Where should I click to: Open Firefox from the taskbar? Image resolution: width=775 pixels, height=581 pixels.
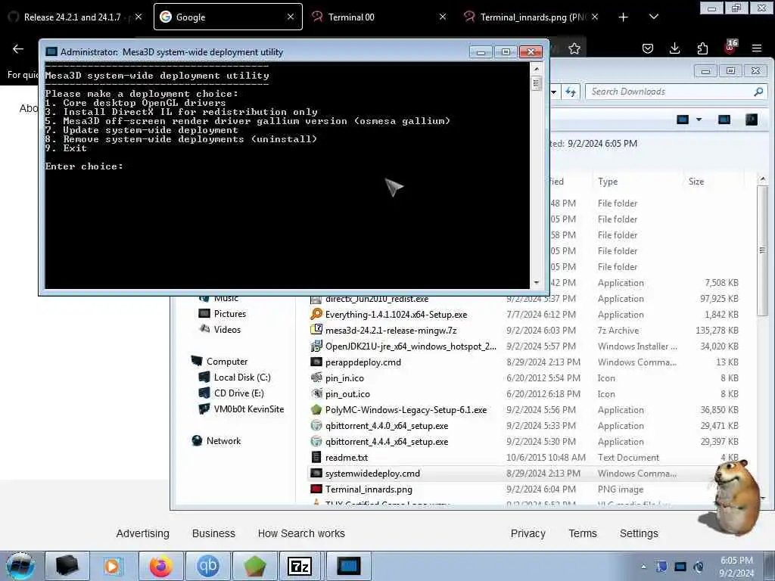(160, 566)
